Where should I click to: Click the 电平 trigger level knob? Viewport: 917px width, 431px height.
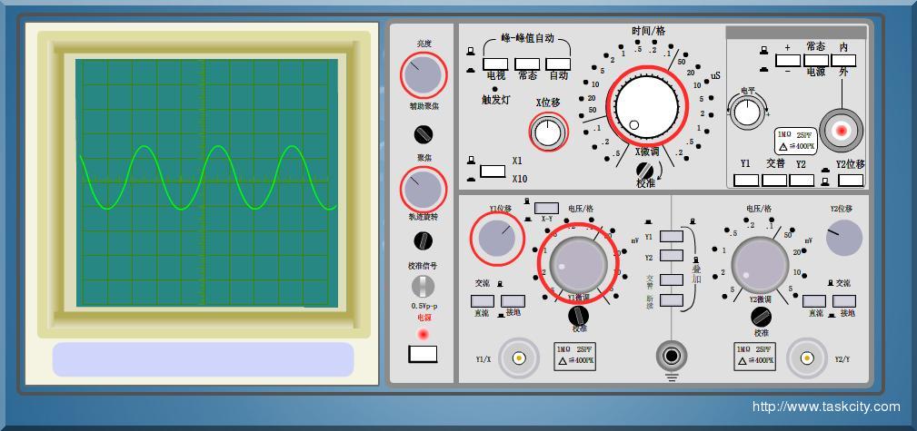pyautogui.click(x=747, y=113)
